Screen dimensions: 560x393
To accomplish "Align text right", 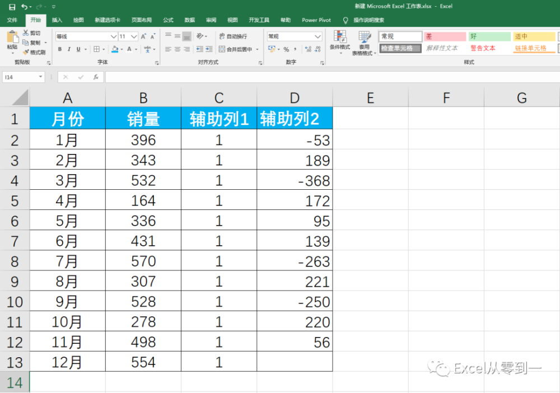I will tap(187, 49).
